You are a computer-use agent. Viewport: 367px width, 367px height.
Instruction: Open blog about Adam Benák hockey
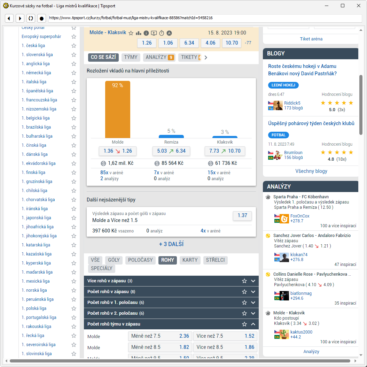point(302,70)
